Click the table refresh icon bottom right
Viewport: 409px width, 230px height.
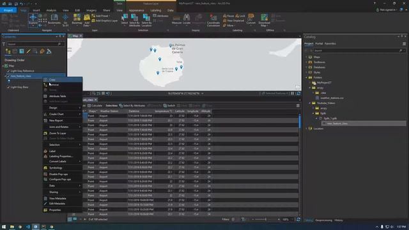click(298, 219)
